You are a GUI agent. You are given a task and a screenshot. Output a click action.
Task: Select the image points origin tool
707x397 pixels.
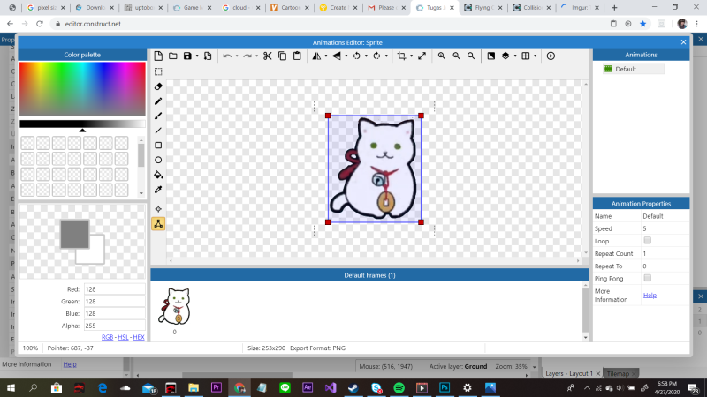click(158, 209)
